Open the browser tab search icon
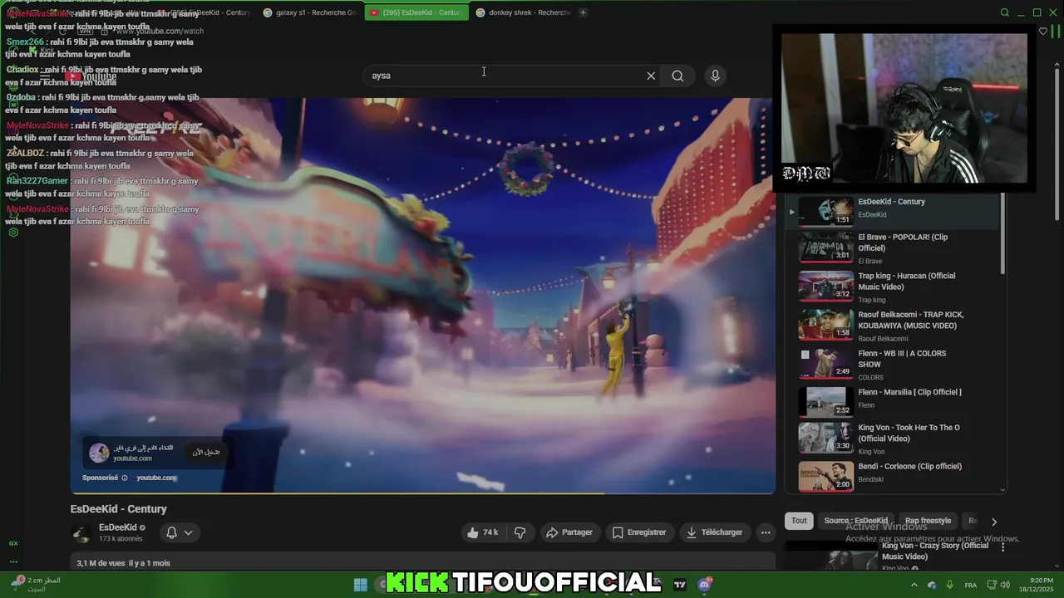This screenshot has height=598, width=1064. (x=1004, y=12)
